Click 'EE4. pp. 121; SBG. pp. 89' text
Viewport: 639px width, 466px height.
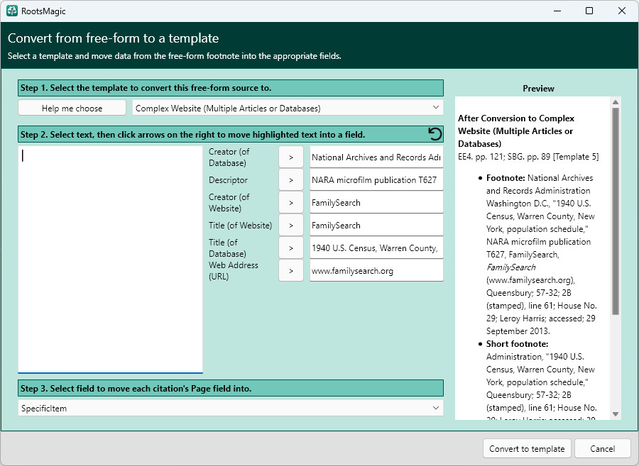[504, 157]
